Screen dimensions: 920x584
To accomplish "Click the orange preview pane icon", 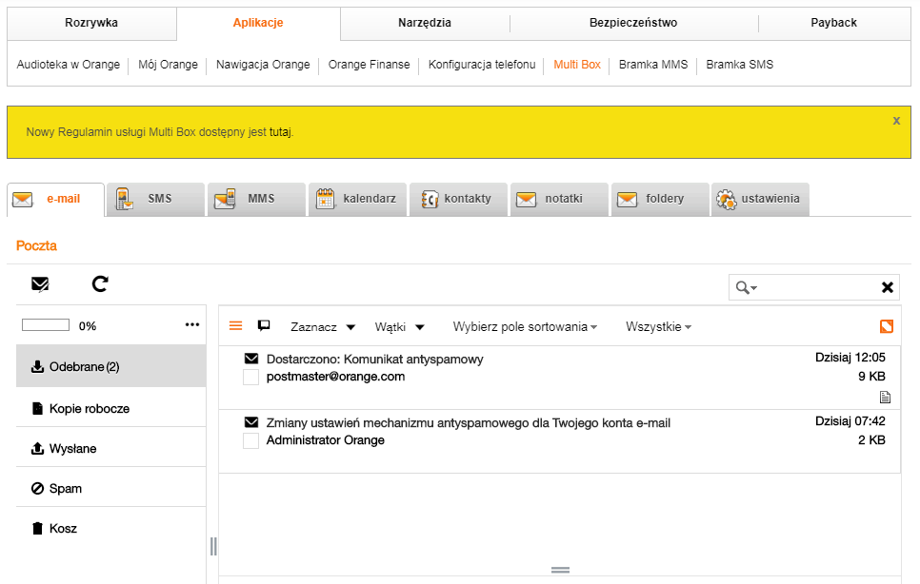I will pos(887,326).
